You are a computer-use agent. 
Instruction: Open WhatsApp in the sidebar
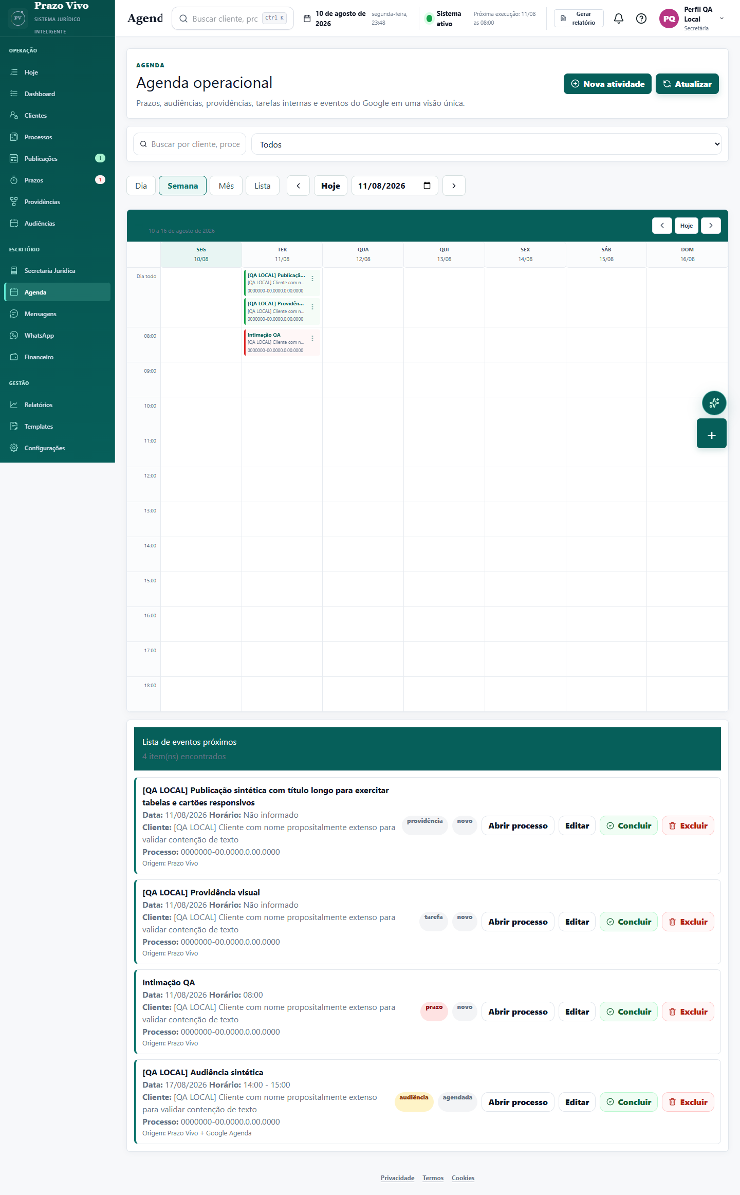(58, 335)
